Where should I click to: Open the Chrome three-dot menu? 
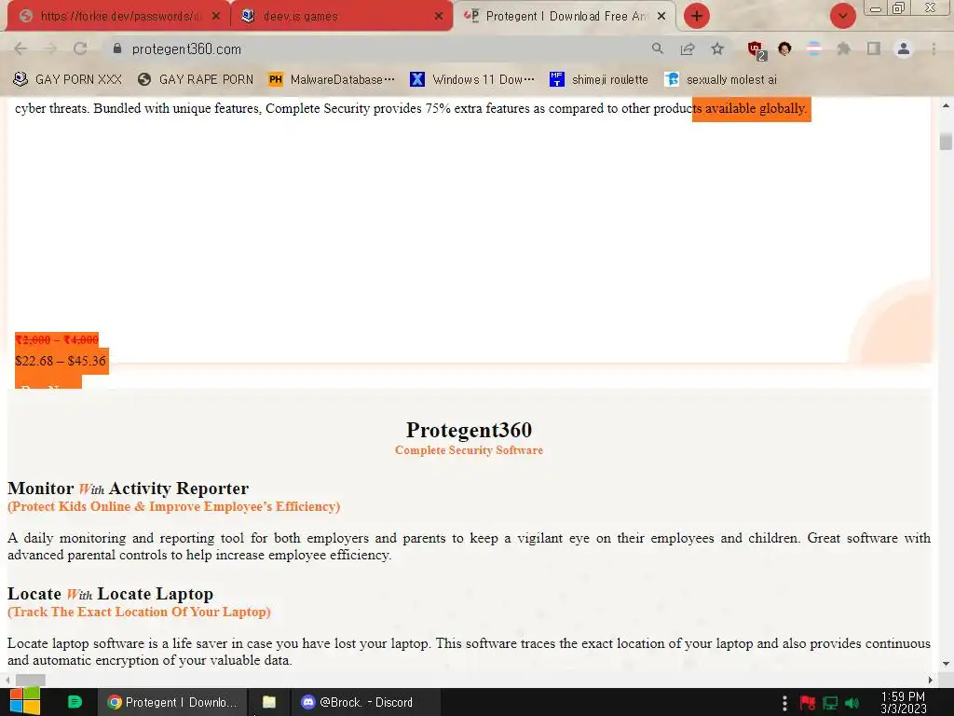point(934,48)
